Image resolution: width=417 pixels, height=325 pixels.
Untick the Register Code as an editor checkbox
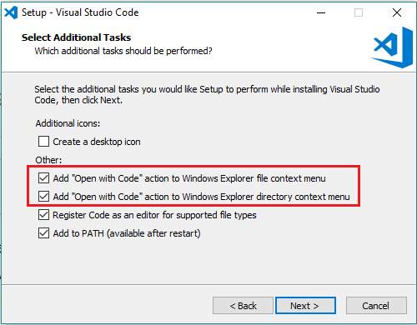[x=44, y=215]
